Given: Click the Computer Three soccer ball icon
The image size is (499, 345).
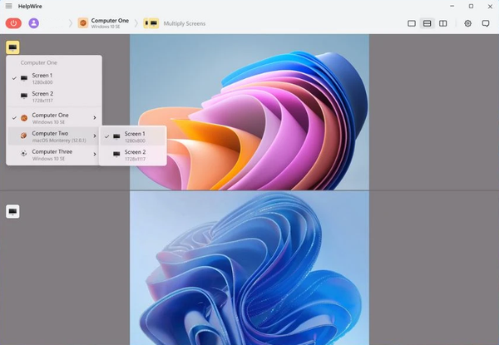Looking at the screenshot, I should click(x=23, y=154).
